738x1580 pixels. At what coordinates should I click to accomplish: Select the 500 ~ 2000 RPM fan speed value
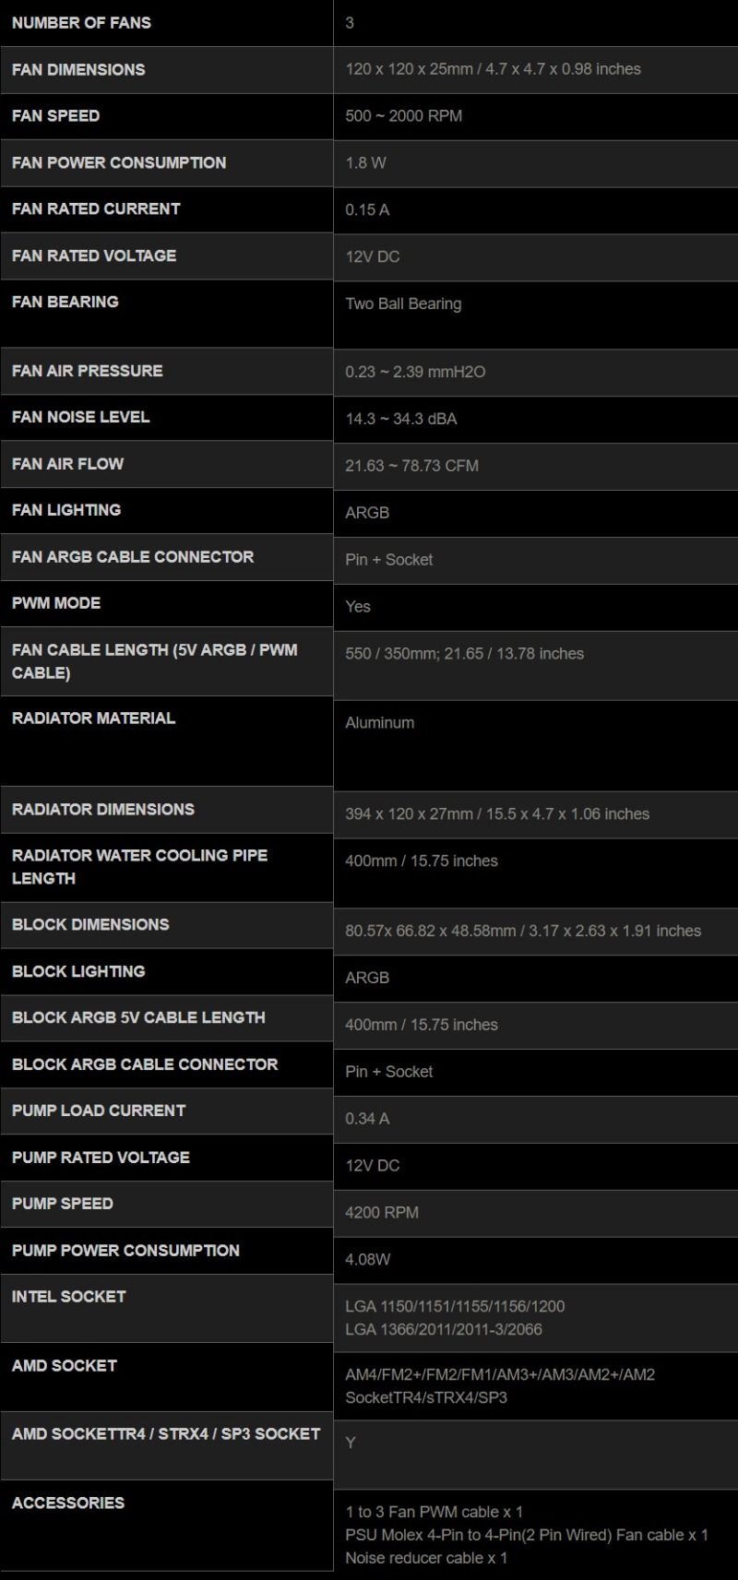click(403, 116)
